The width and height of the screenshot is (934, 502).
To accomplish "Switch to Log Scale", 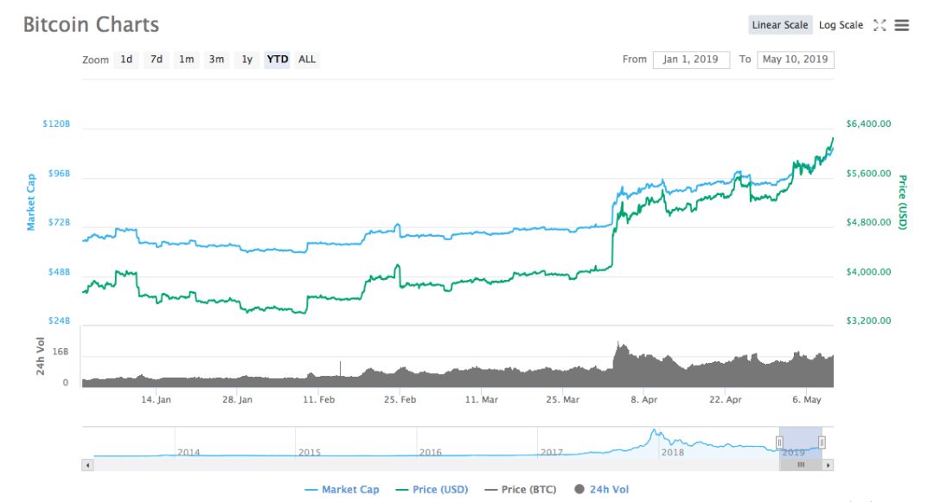I will 841,25.
